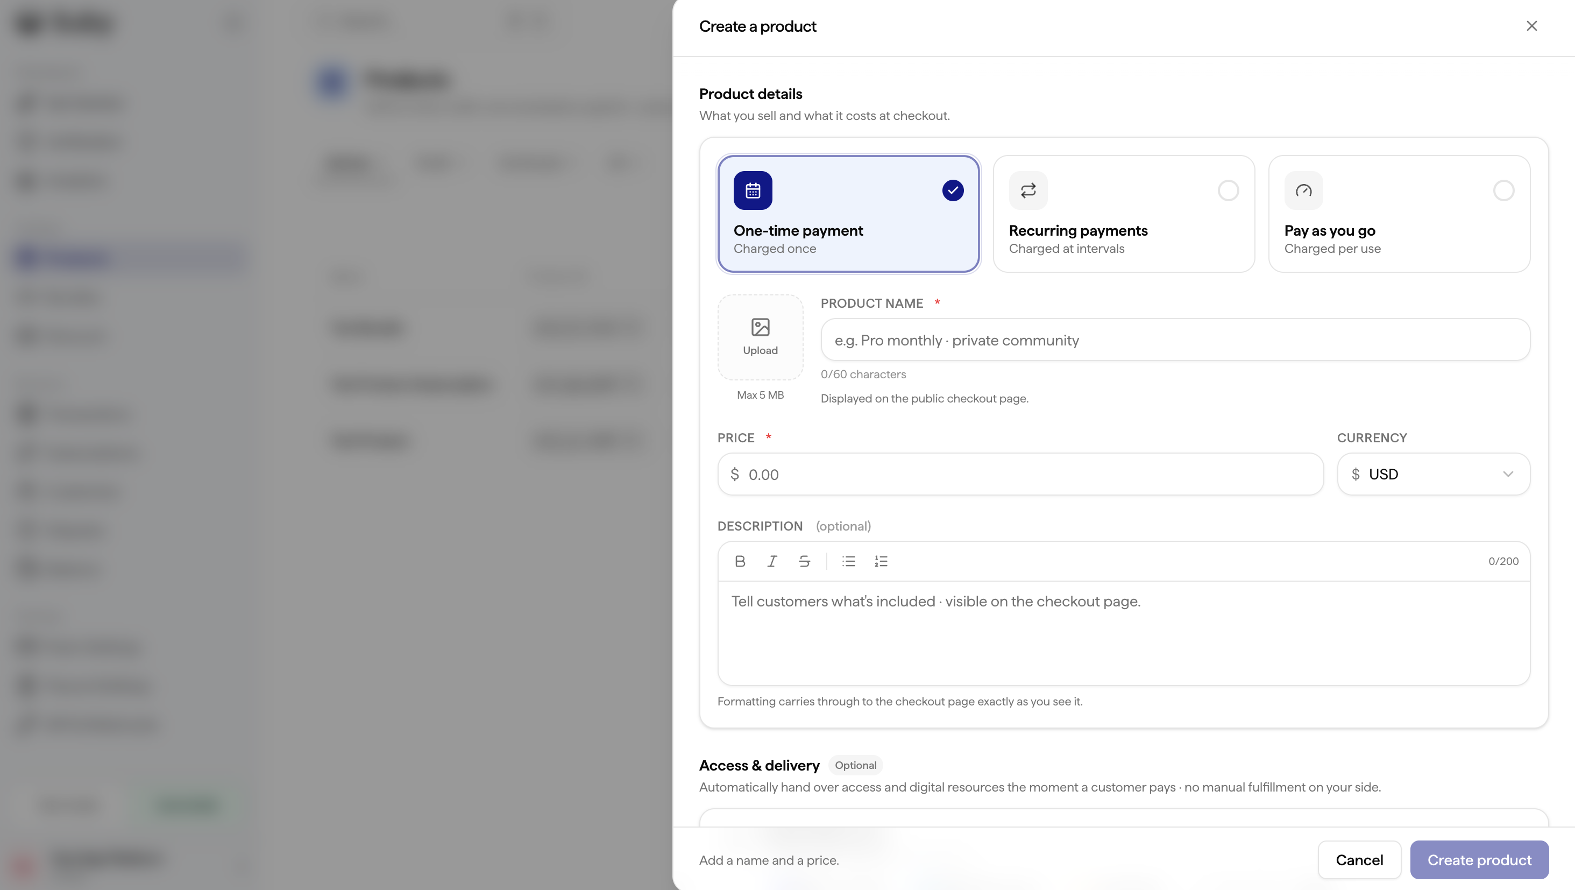The height and width of the screenshot is (890, 1575).
Task: Open the USD currency dropdown
Action: coord(1433,474)
